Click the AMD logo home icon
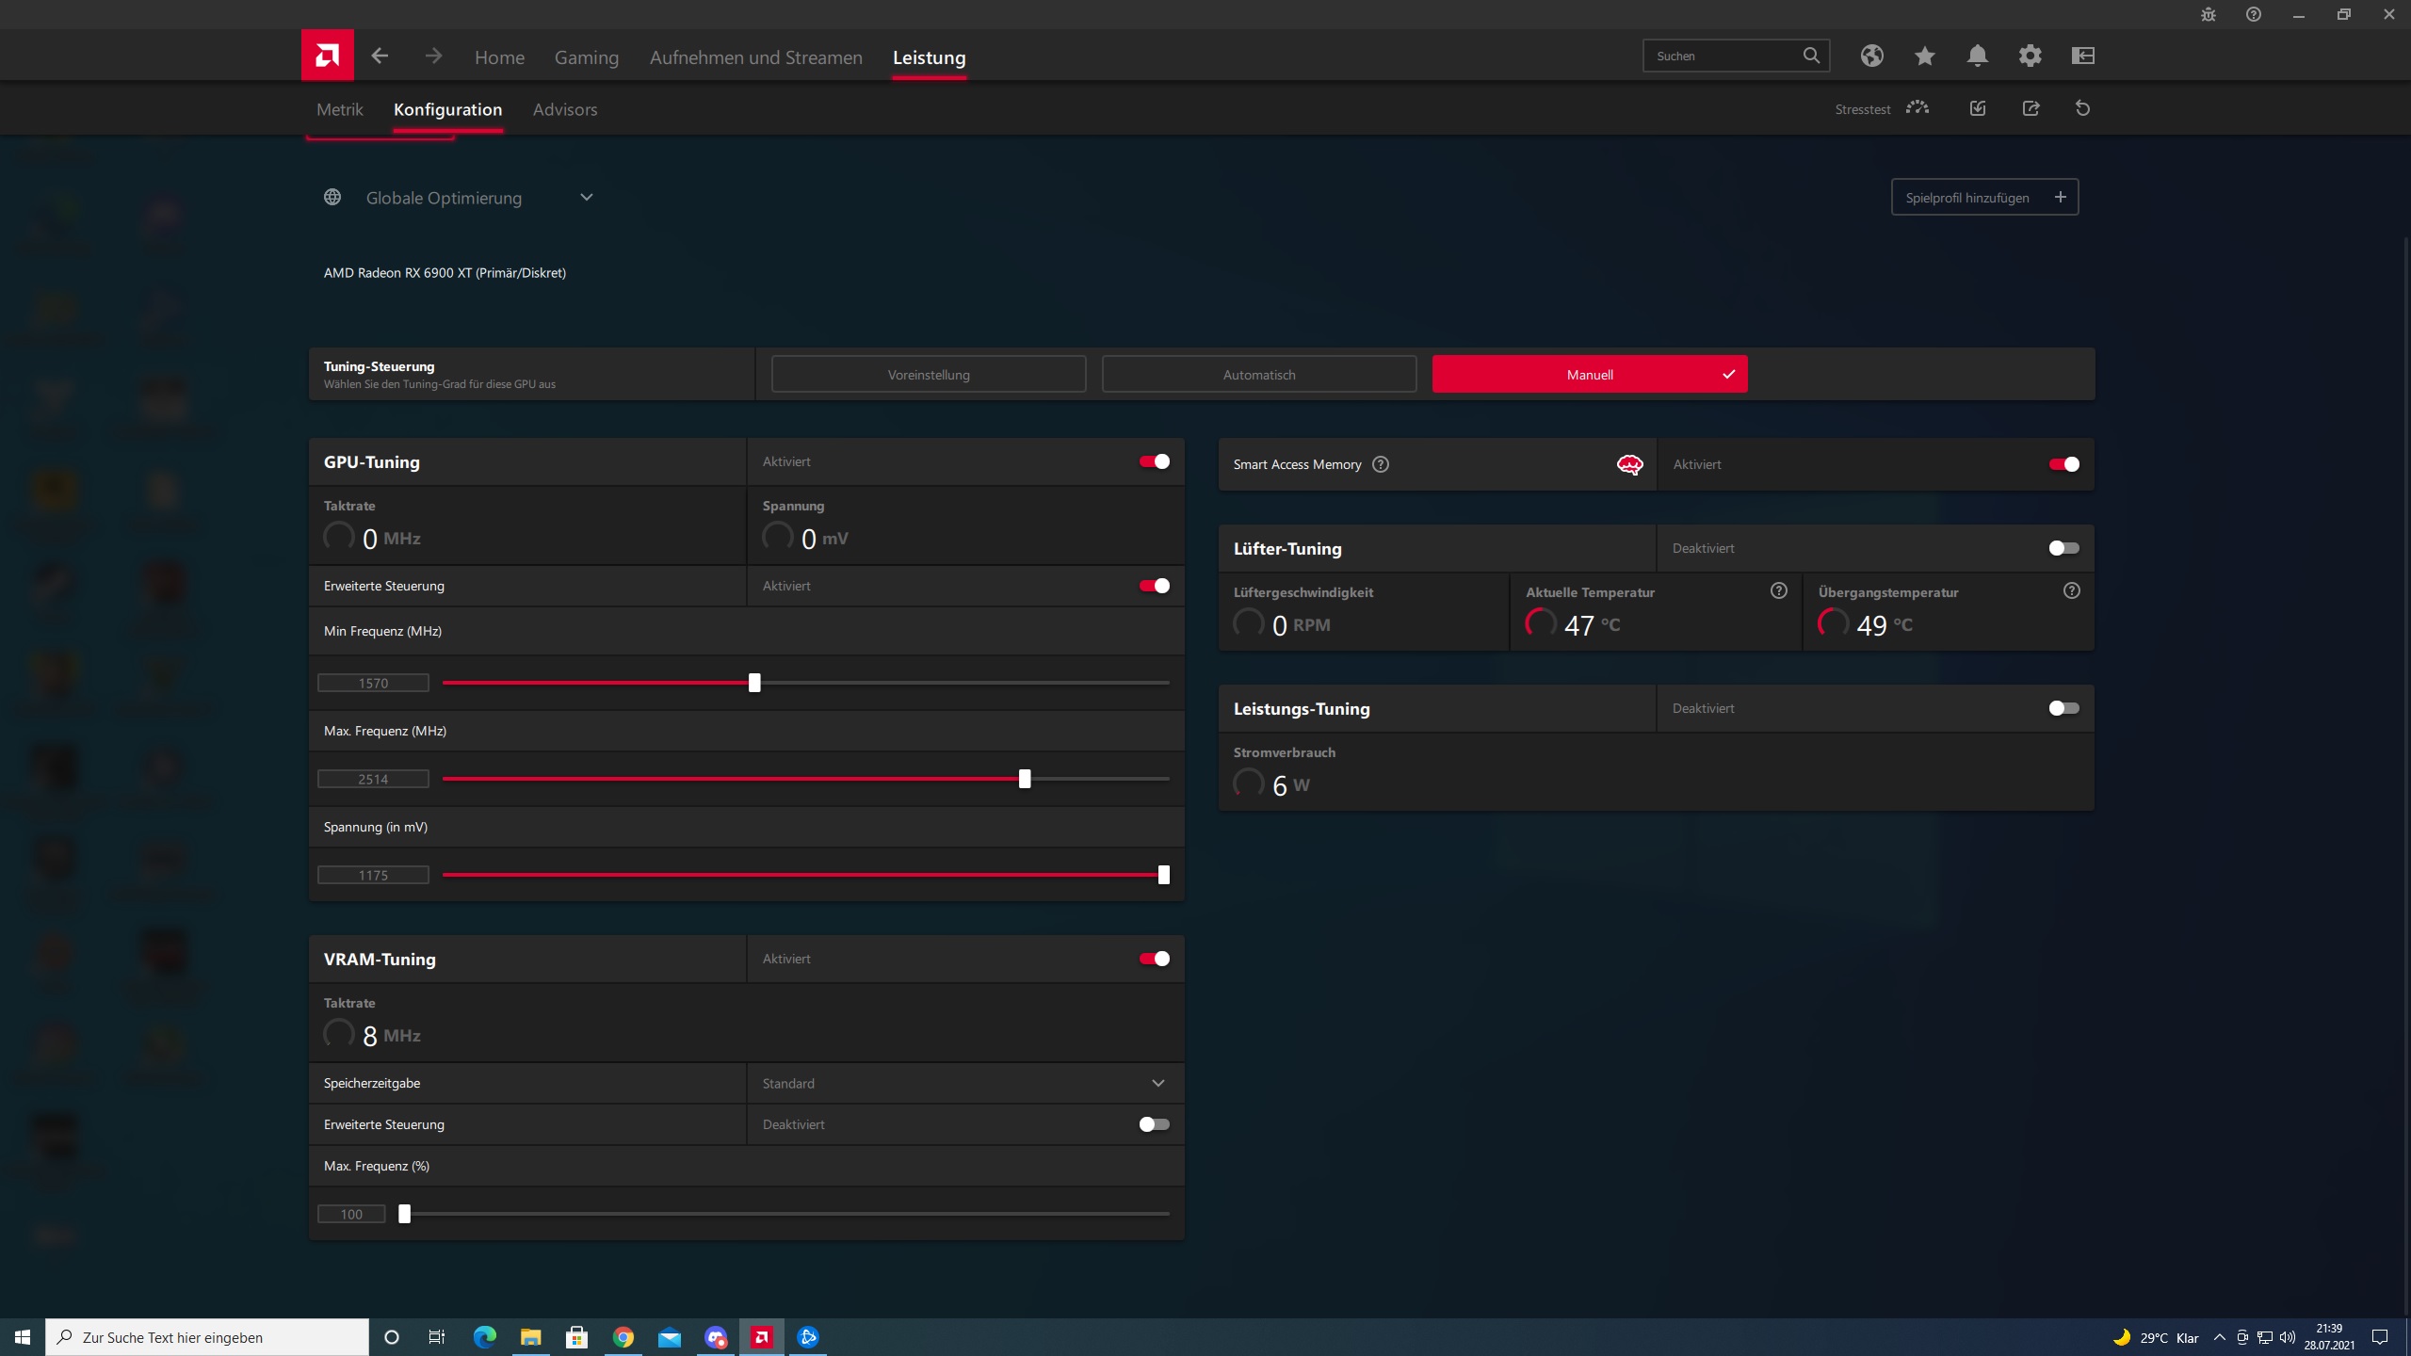2411x1356 pixels. point(327,56)
